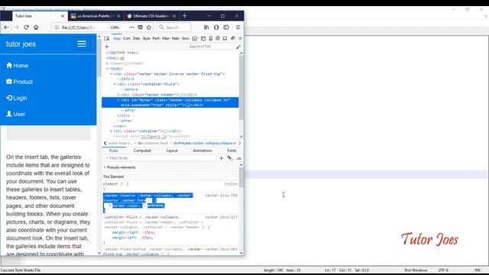Toggle the navbar hamburger on the page

82,44
